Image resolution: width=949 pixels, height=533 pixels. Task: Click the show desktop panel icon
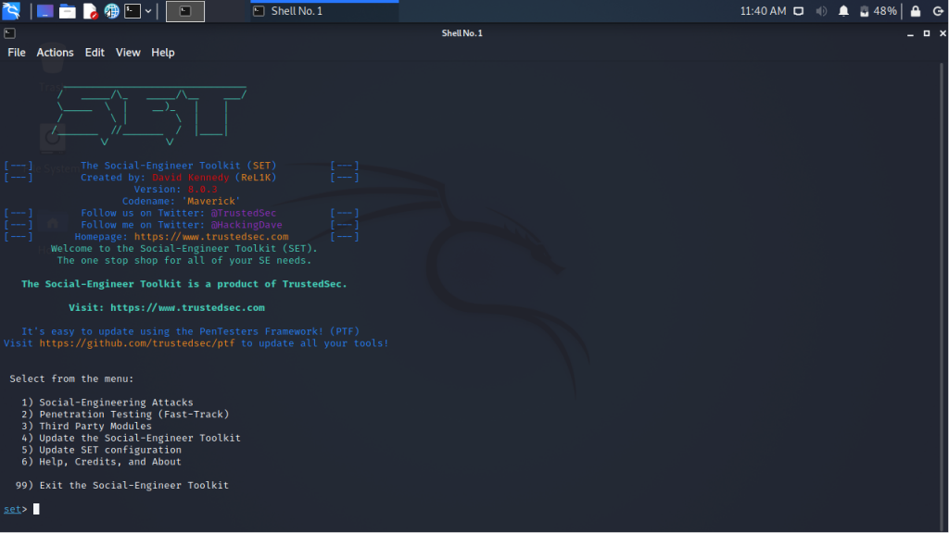tap(44, 11)
